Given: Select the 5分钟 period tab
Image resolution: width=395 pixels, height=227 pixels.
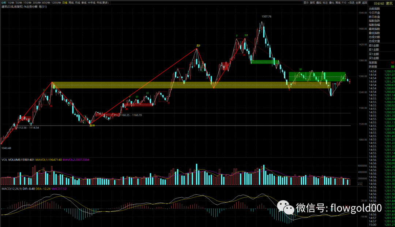Looking at the screenshot, I should (19, 3).
